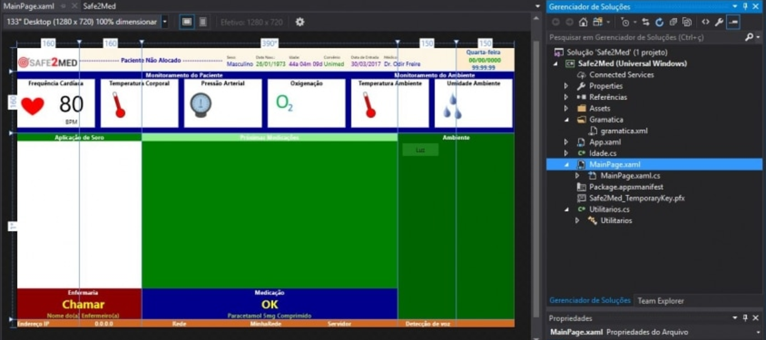Switch designer to landscape orientation
This screenshot has height=340, width=766.
pyautogui.click(x=187, y=22)
